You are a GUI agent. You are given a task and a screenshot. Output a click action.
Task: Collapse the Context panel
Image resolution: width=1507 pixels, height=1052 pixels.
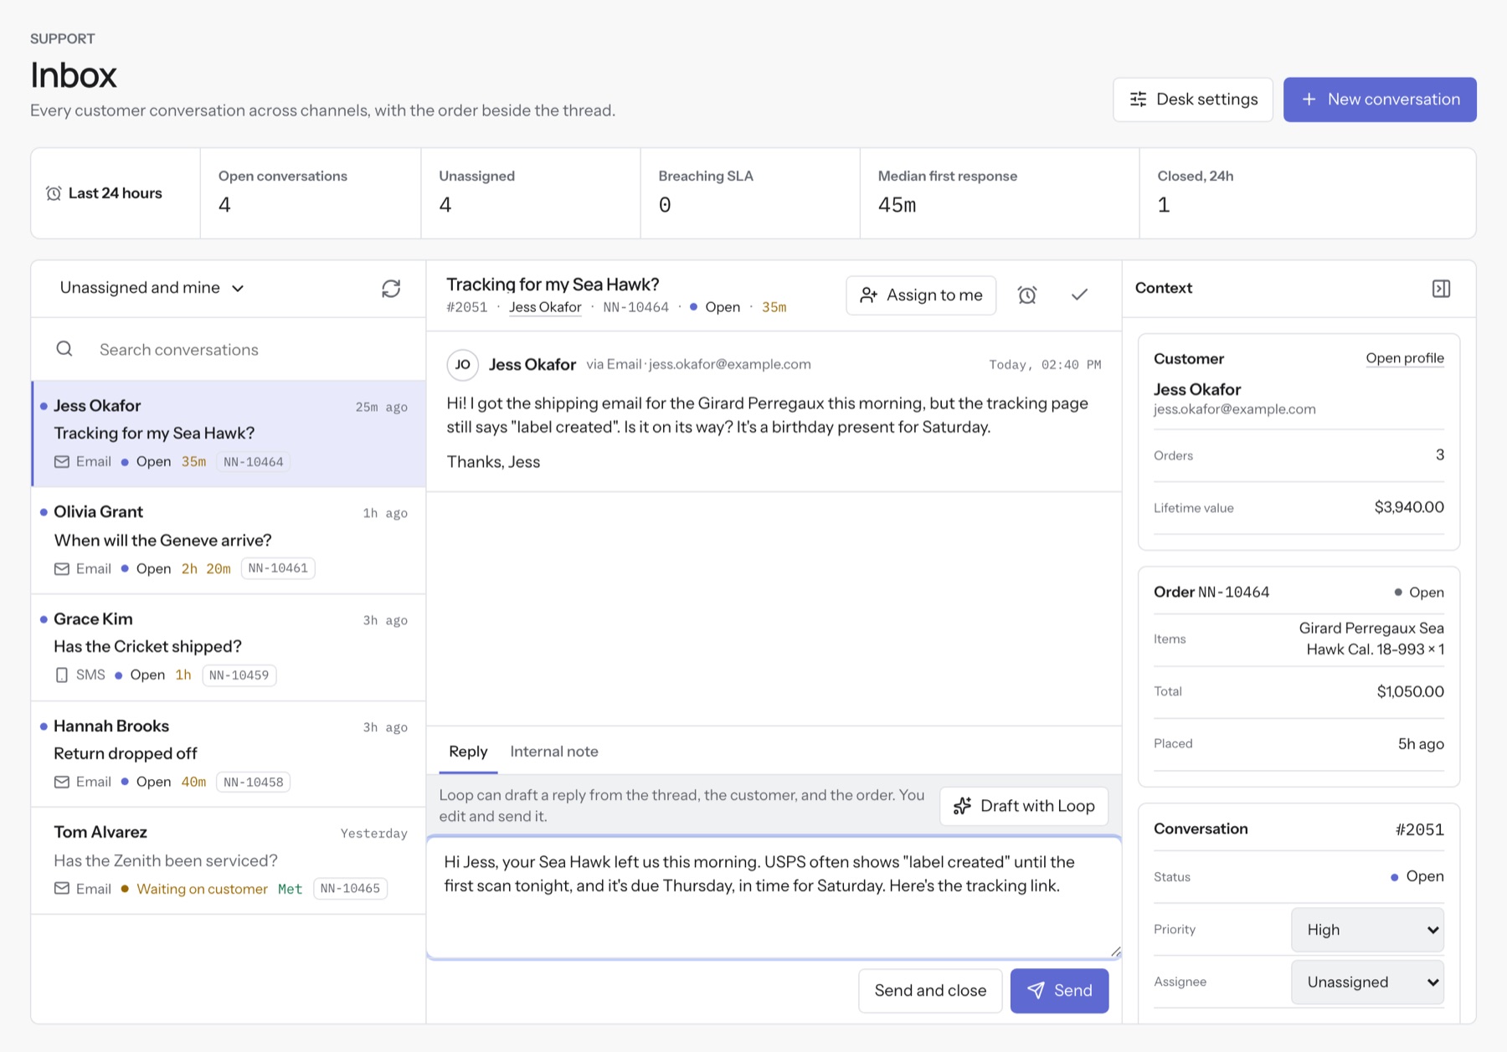coord(1441,289)
